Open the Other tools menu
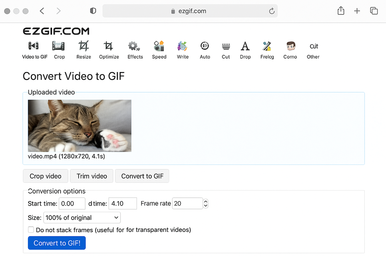 313,50
